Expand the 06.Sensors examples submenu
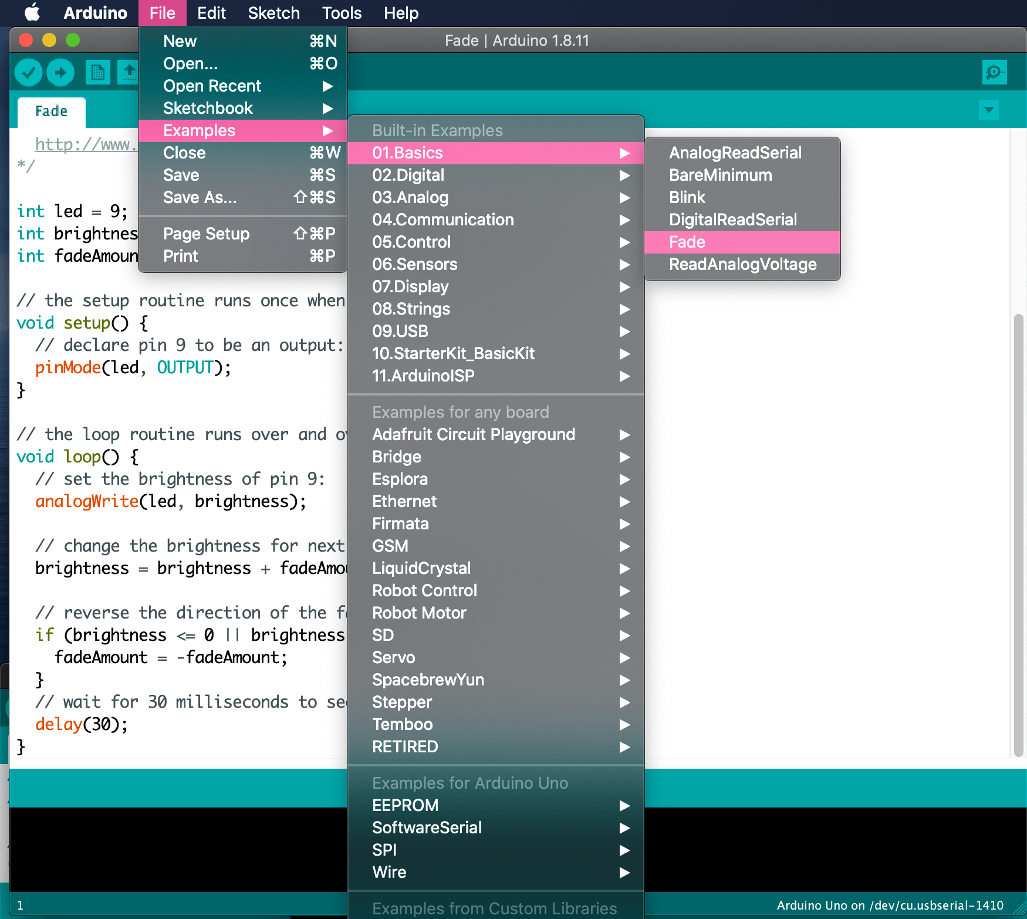Image resolution: width=1027 pixels, height=919 pixels. pos(496,264)
